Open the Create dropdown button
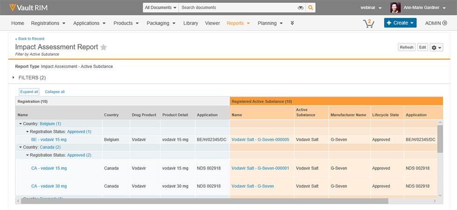457x210 pixels. [400, 23]
